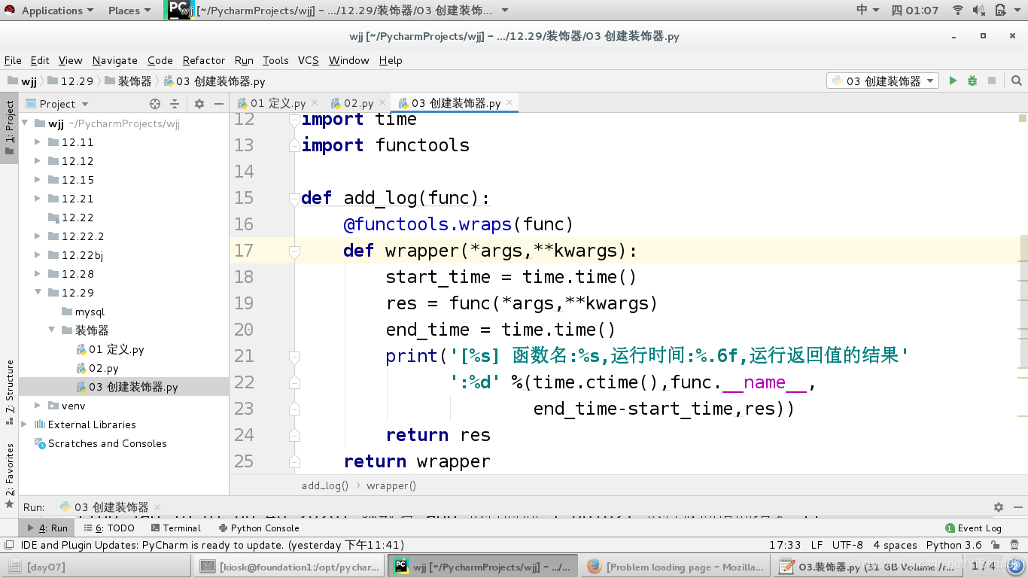
Task: Click the muted volume speaker icon
Action: pos(978,10)
